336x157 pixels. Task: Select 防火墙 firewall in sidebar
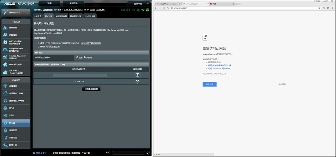coord(16,123)
